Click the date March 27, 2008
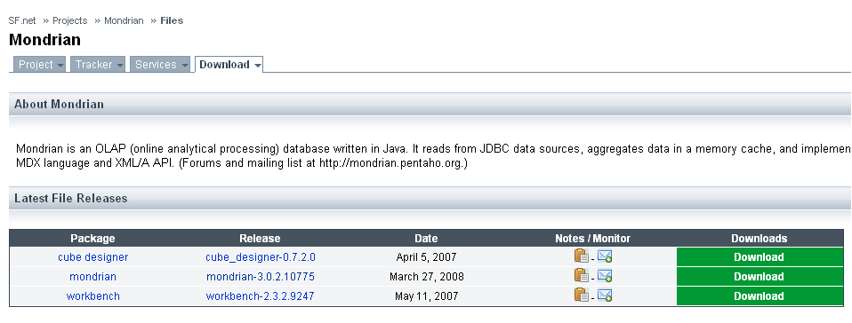Screen dimensions: 852x323 coord(427,276)
